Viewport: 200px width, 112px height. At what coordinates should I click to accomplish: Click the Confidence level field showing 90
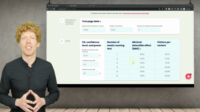(90, 64)
